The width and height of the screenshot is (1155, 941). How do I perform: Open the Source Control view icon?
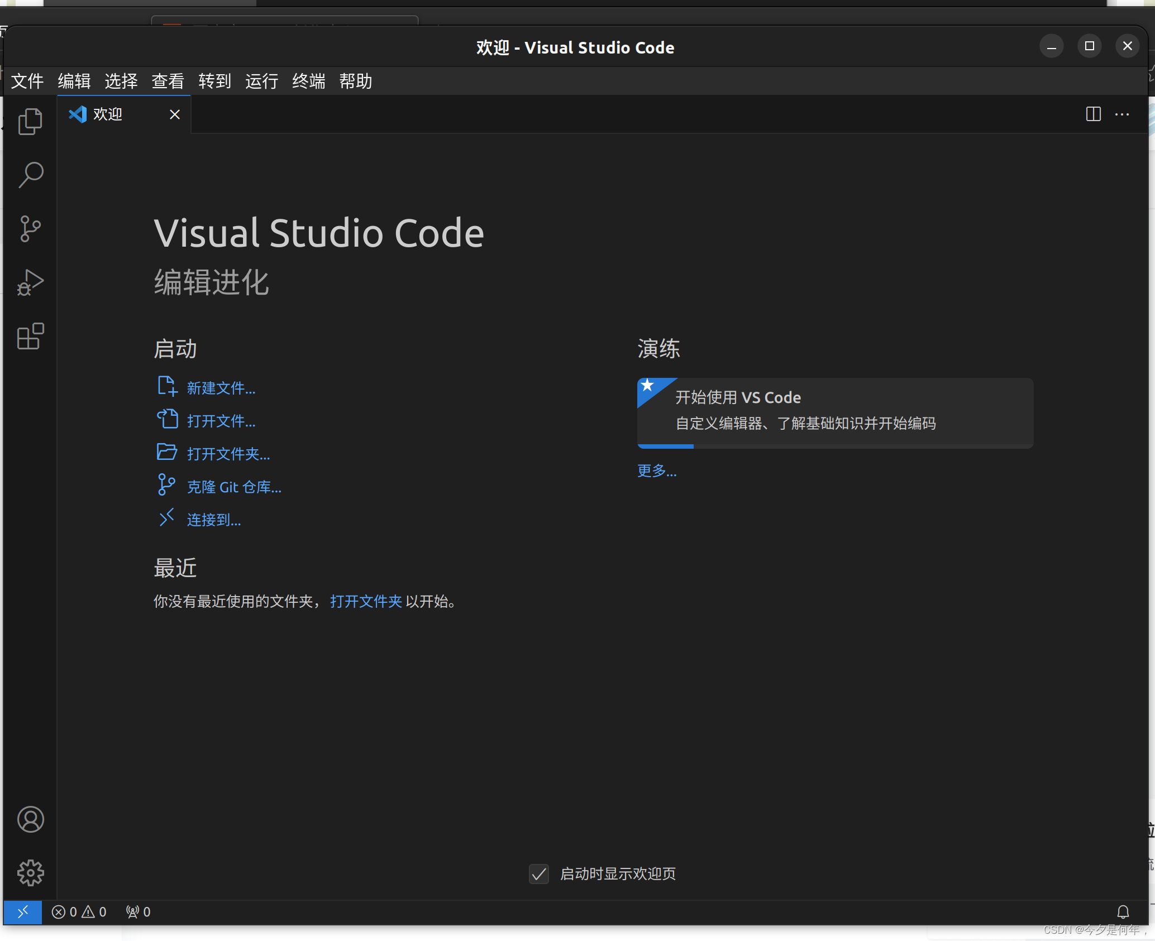30,229
